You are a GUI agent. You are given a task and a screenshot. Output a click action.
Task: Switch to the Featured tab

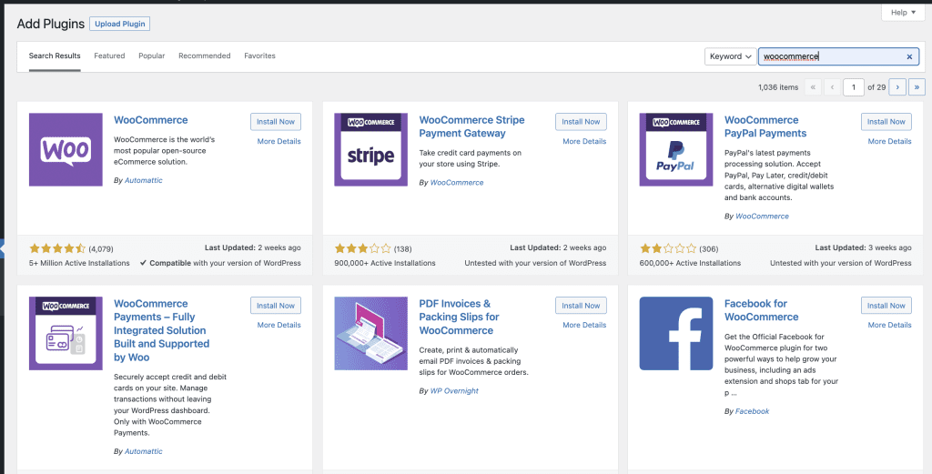[x=109, y=55]
